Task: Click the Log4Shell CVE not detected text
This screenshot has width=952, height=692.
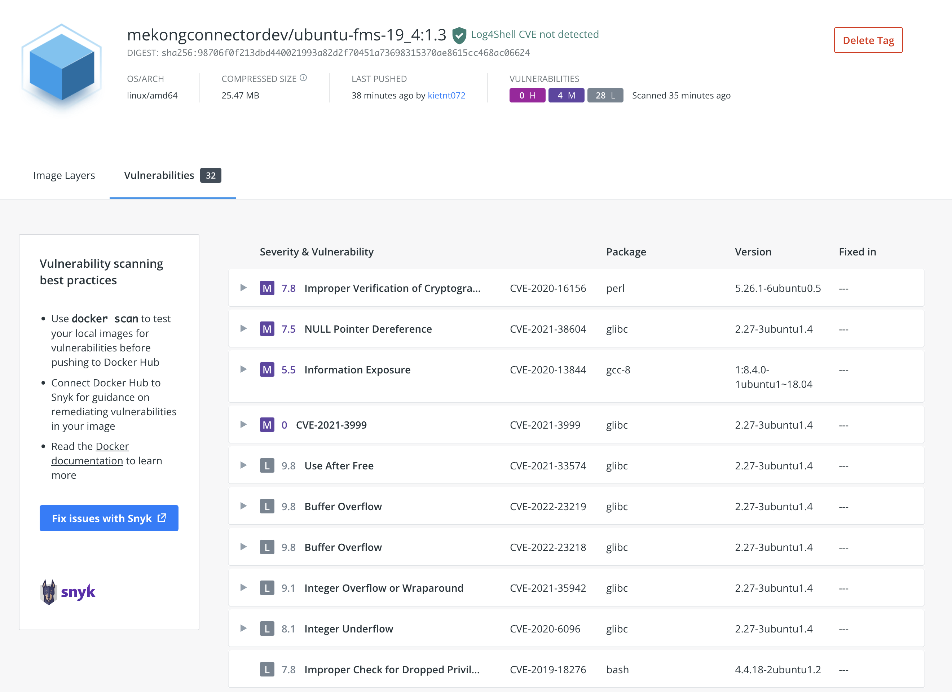Action: click(x=535, y=34)
